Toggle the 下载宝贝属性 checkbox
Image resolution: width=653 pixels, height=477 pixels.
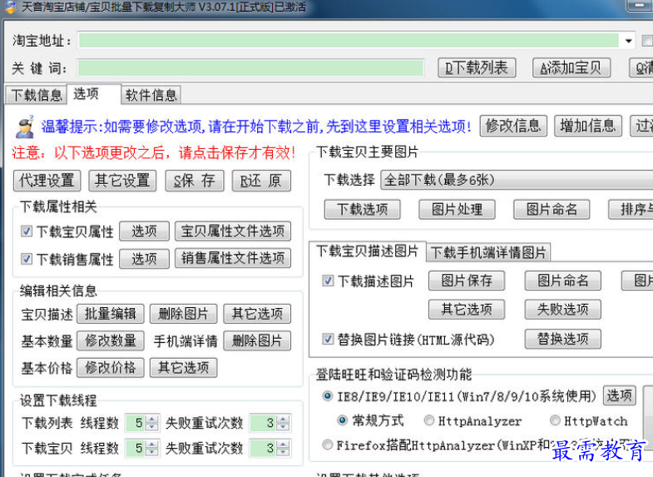coord(27,231)
